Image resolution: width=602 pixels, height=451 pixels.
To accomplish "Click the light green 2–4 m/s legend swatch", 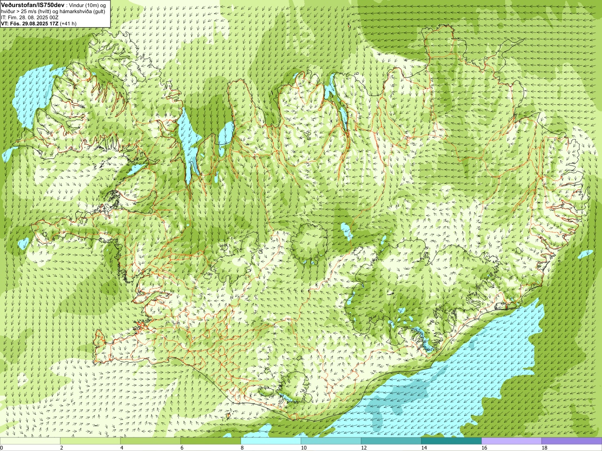I will [x=90, y=441].
